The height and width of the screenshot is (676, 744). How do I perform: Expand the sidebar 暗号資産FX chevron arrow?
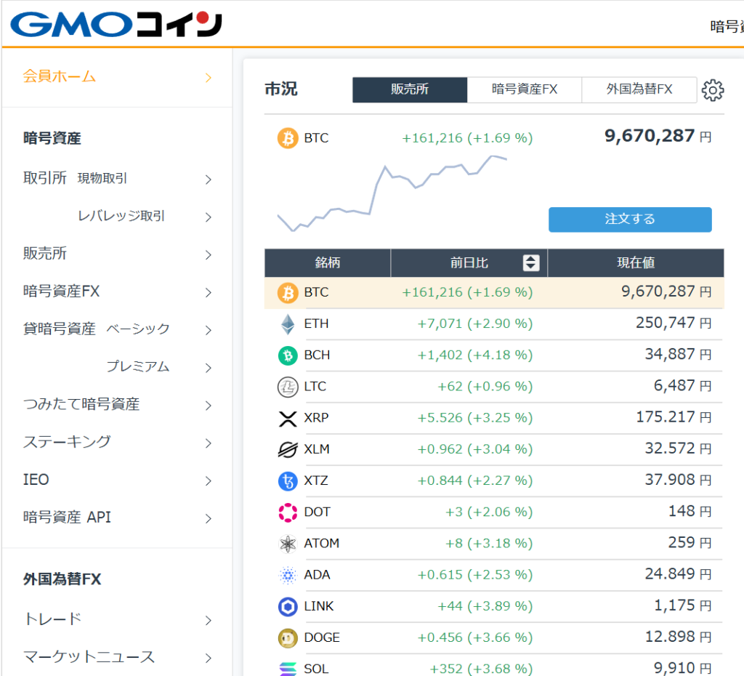point(209,293)
